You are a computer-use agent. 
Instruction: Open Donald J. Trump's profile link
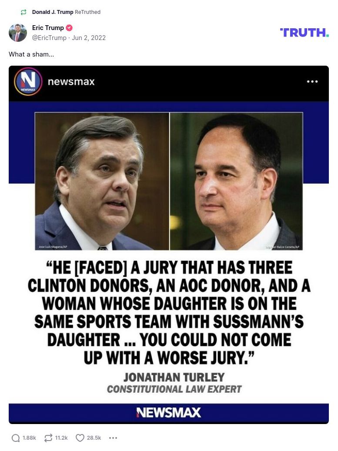tap(53, 12)
